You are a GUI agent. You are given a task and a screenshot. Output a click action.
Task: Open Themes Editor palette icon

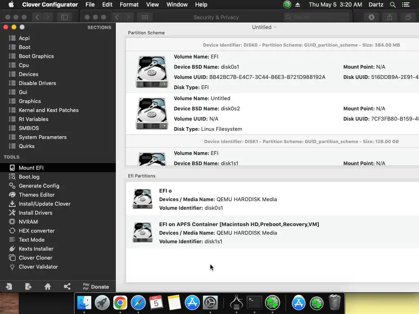(x=12, y=195)
